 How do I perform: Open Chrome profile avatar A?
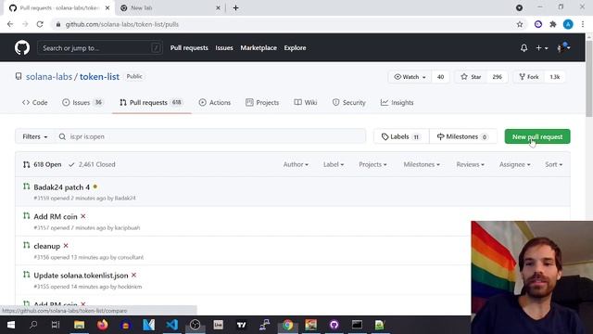(568, 24)
